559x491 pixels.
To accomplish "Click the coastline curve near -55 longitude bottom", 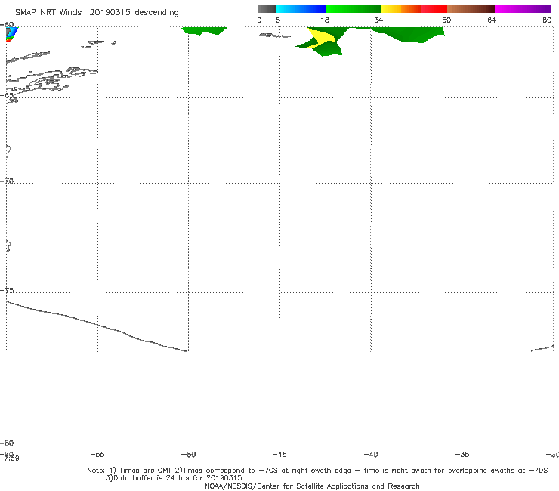I will coord(97,326).
